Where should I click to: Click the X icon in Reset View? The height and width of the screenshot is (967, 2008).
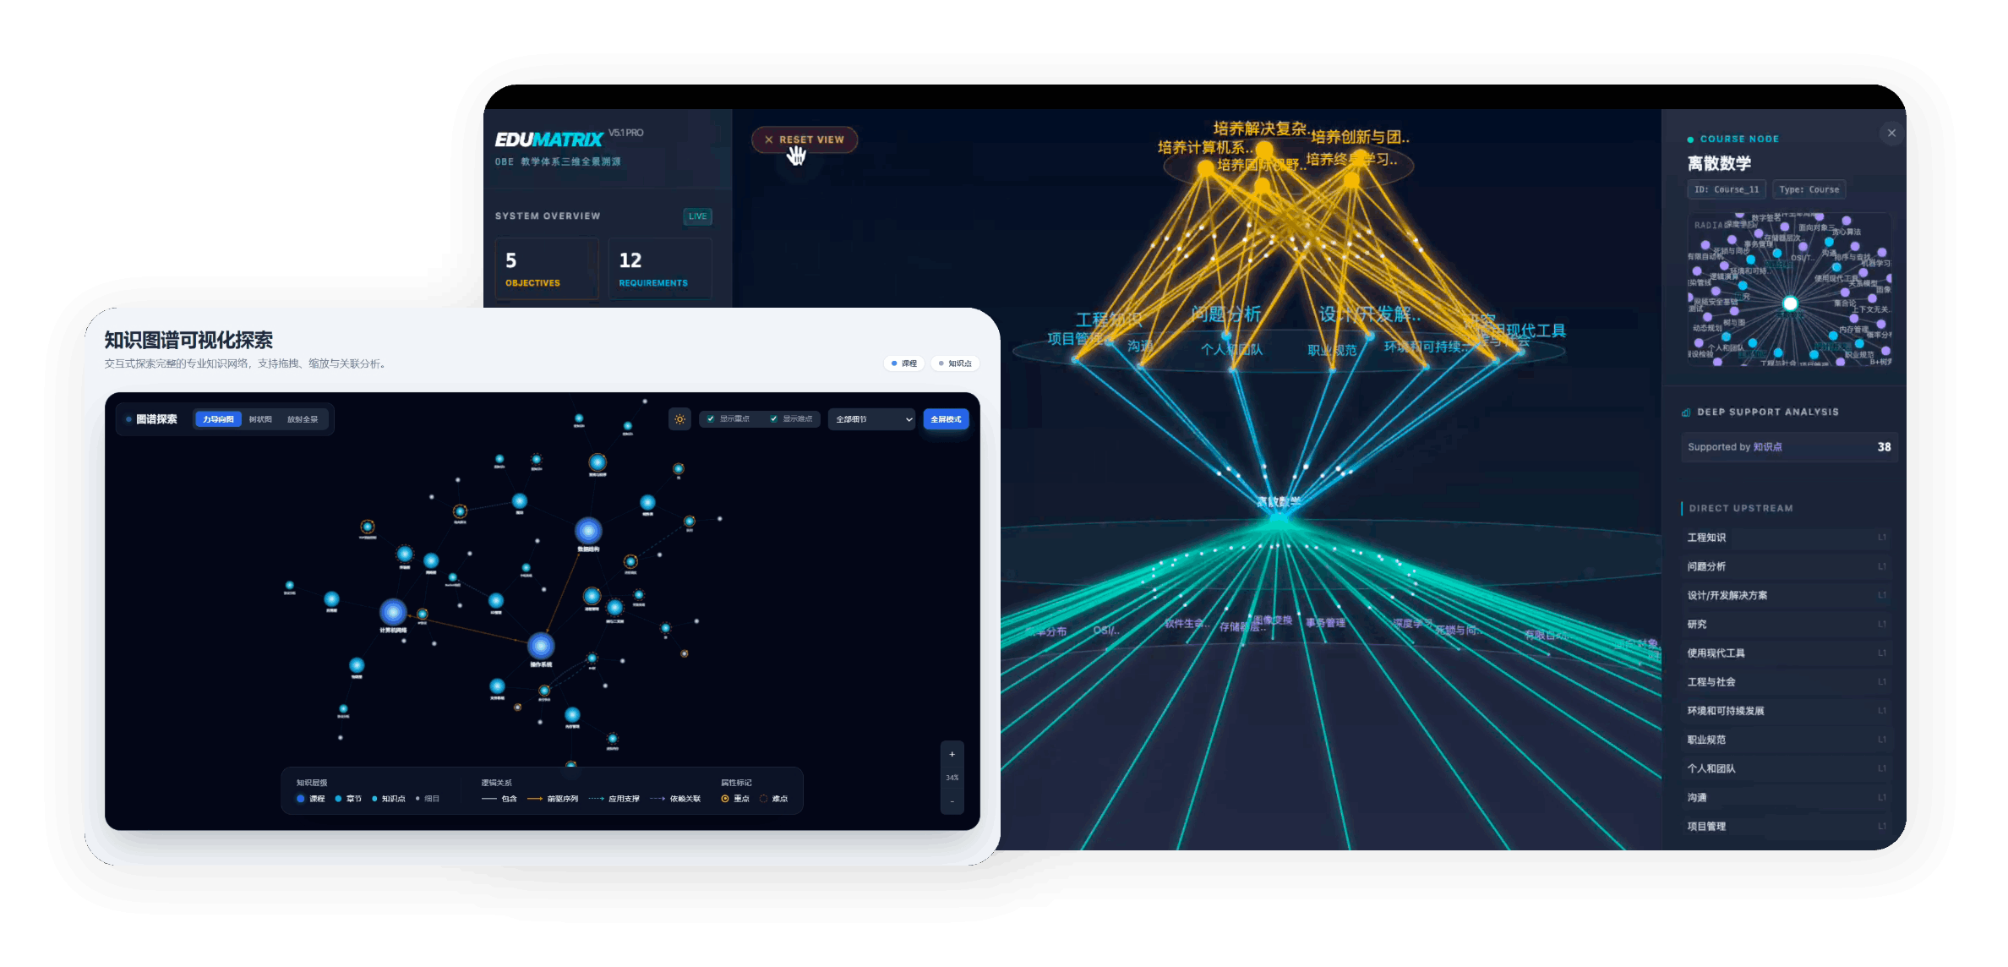click(768, 139)
